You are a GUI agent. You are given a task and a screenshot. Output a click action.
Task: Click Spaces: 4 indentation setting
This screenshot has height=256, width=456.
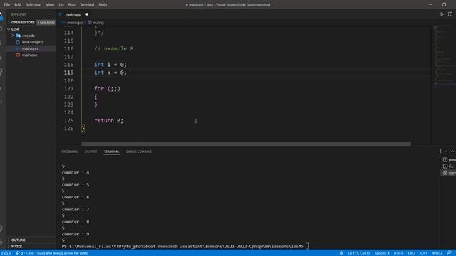click(382, 253)
